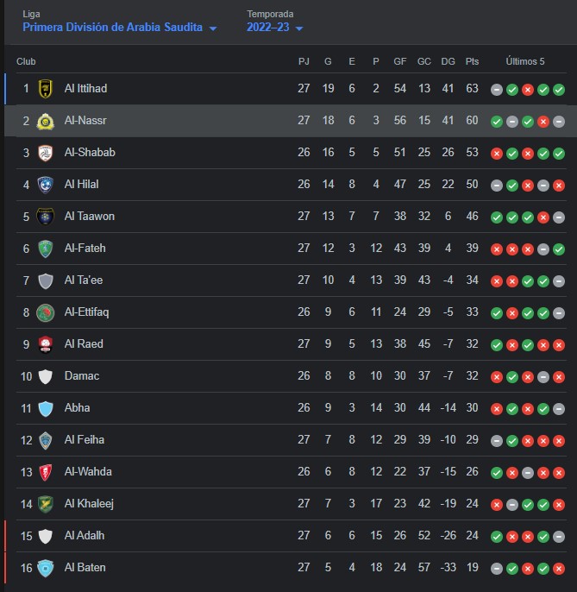The image size is (577, 592).
Task: Click the Al-Shabab club logo
Action: pos(46,153)
